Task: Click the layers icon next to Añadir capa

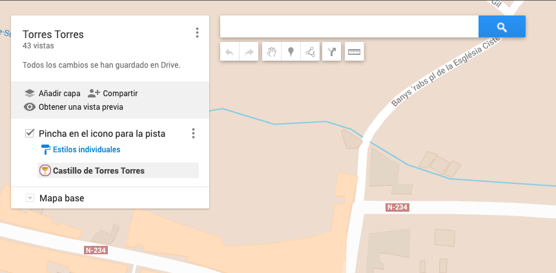Action: coord(30,94)
